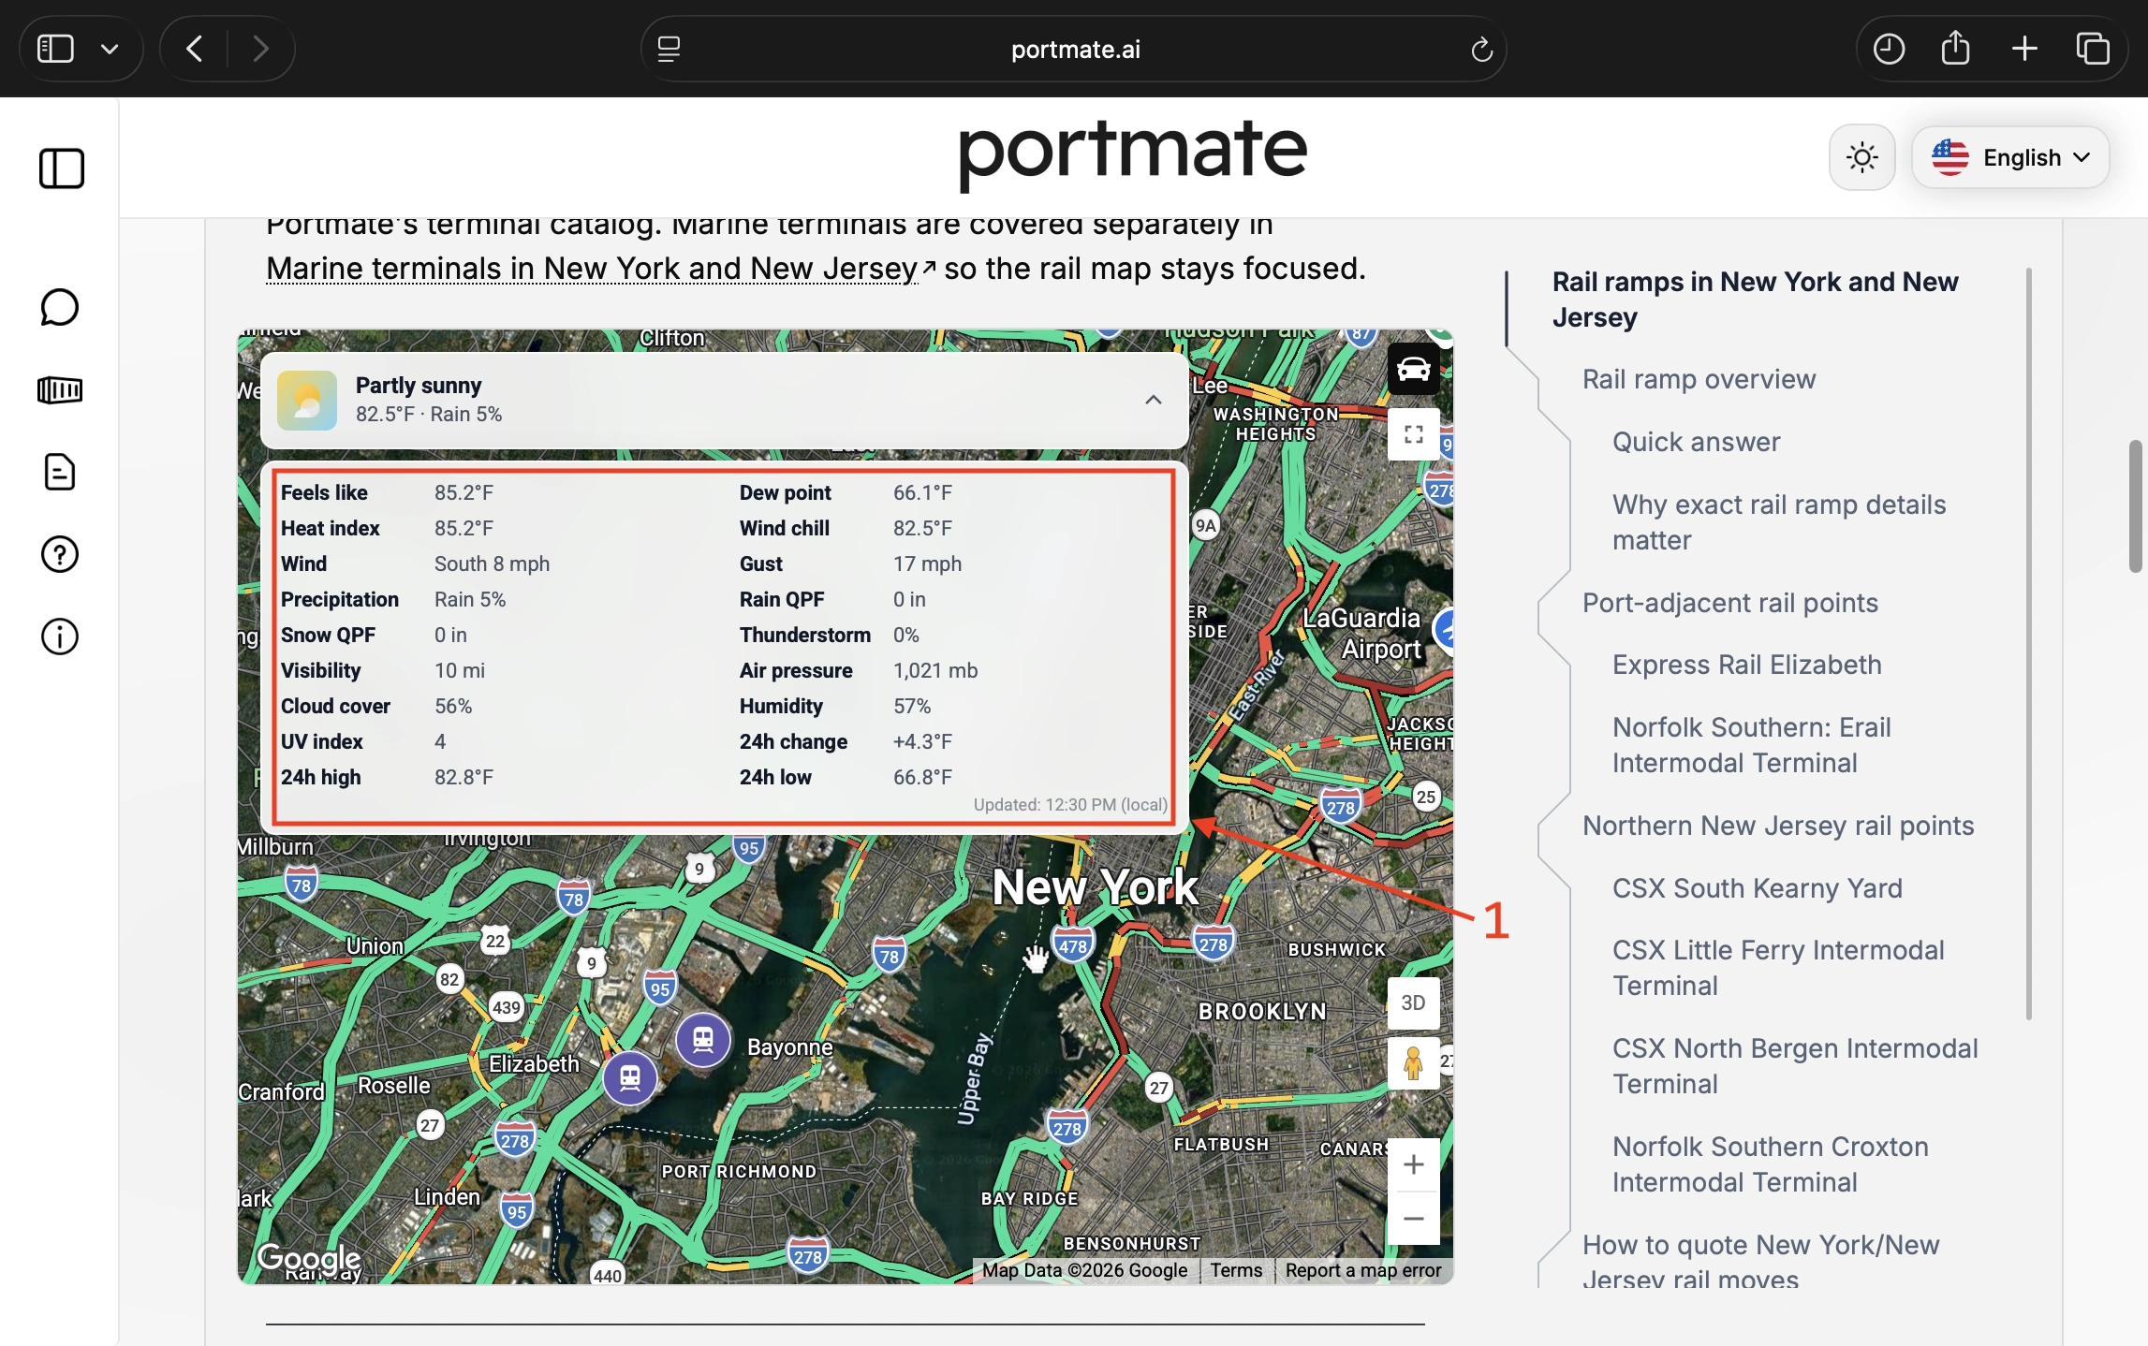The image size is (2148, 1346).
Task: Collapse the Partly sunny weather panel
Action: tap(1154, 400)
